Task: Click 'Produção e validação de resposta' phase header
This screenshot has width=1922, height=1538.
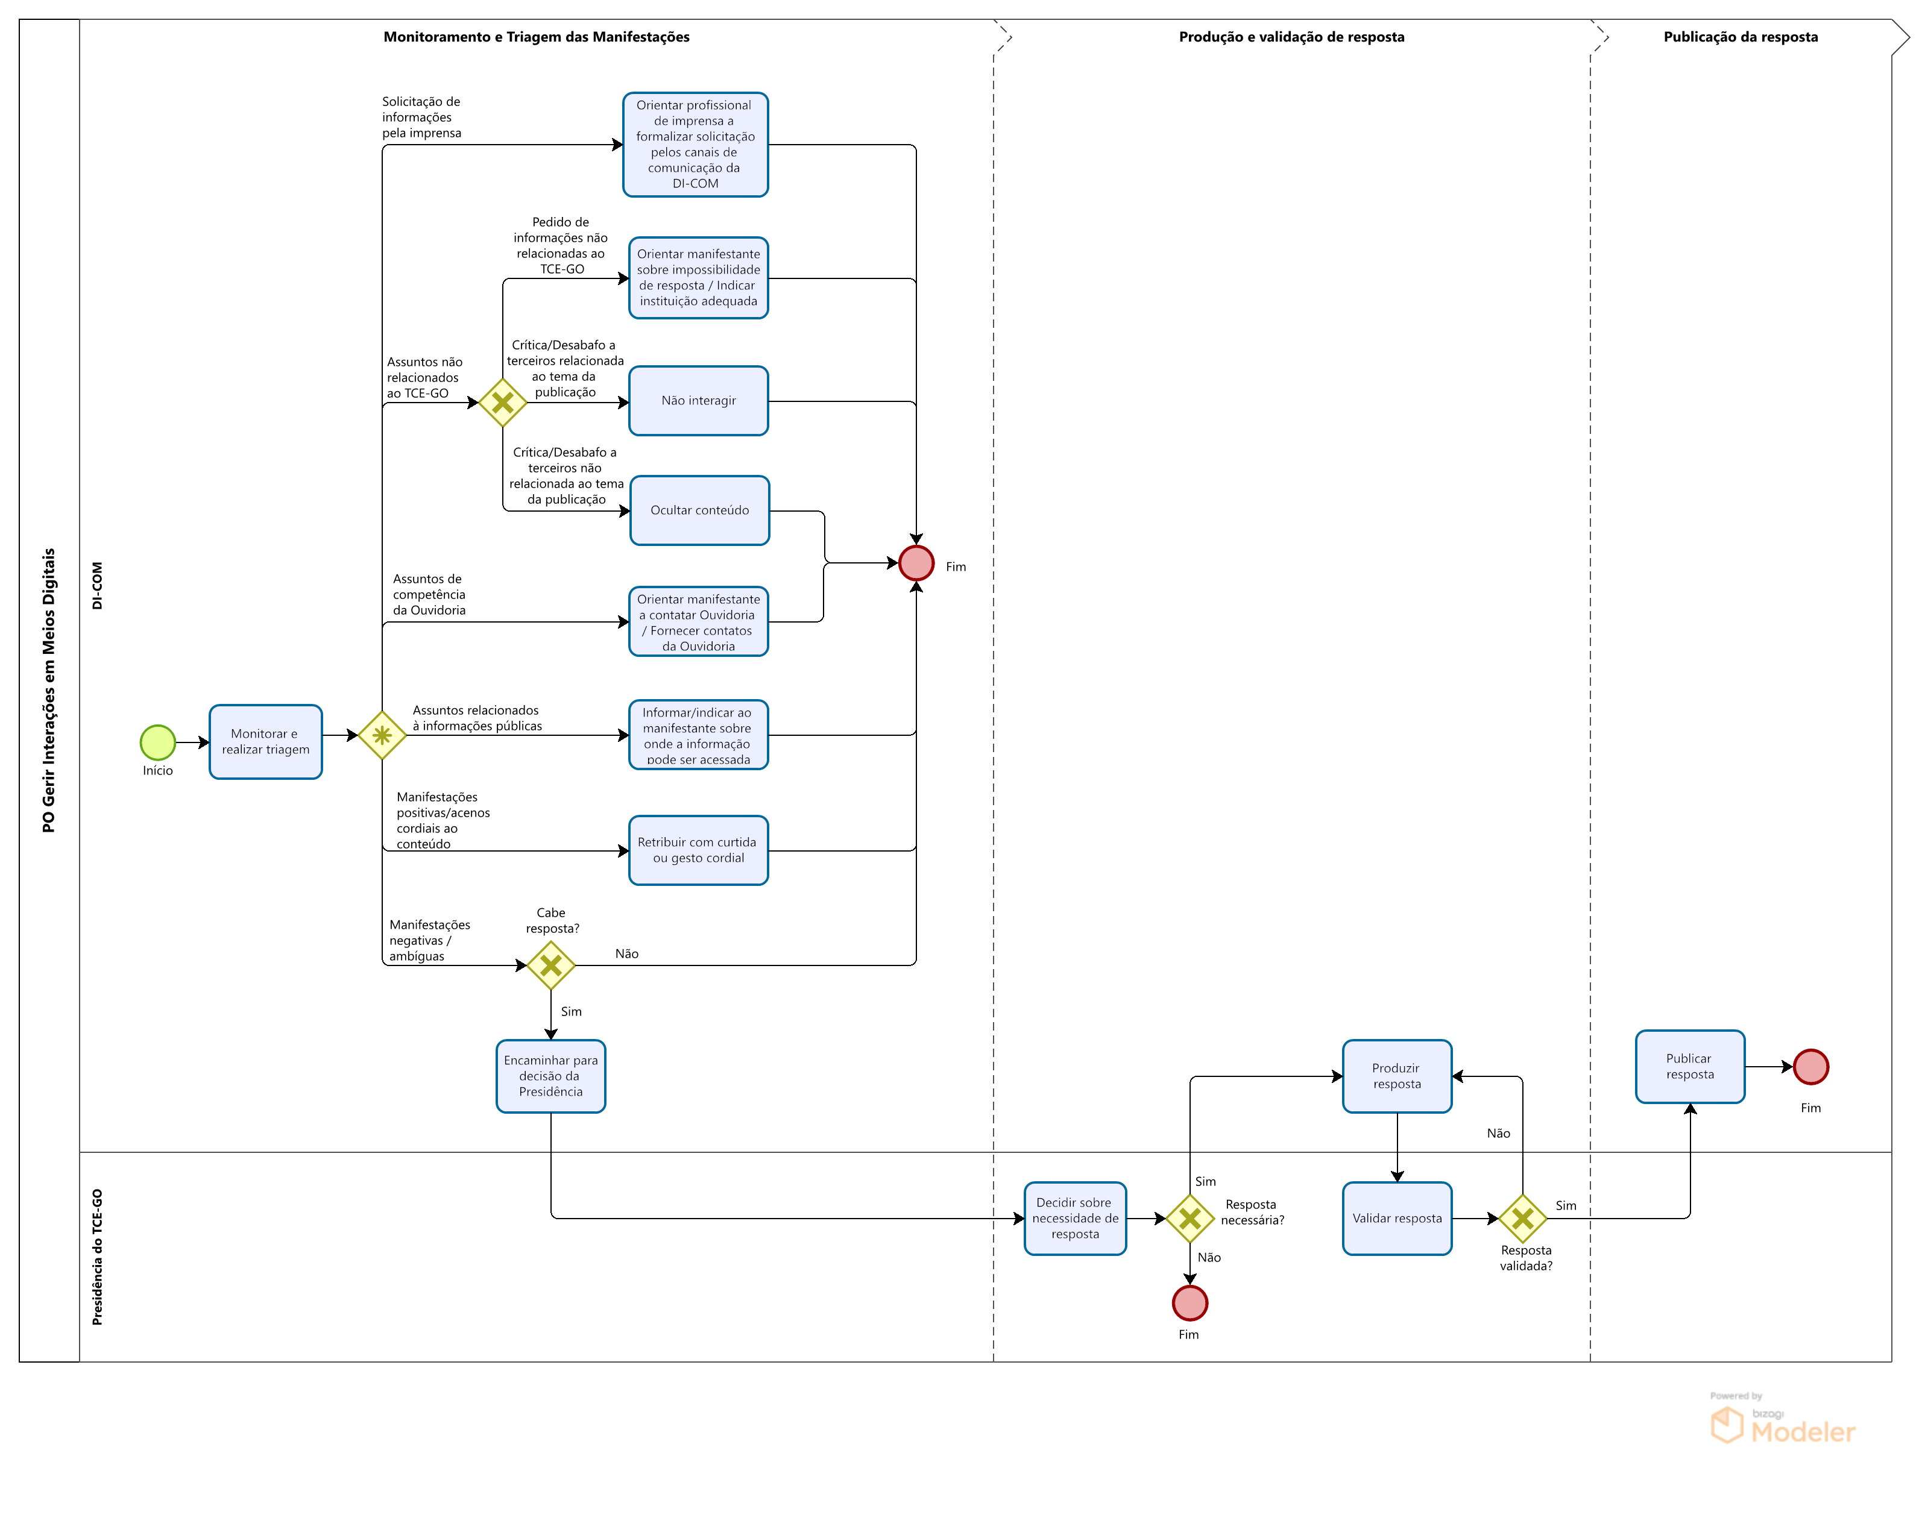Action: (1291, 37)
